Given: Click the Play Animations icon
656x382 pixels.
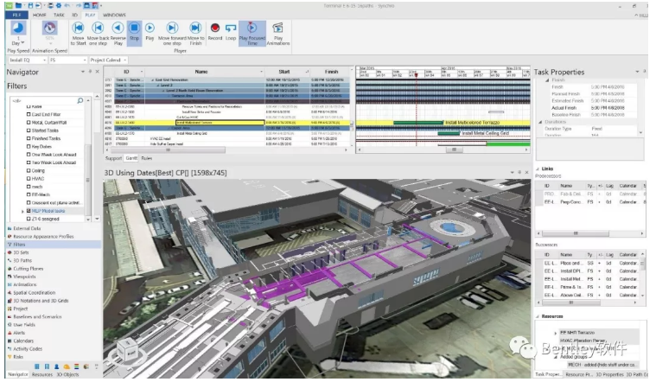Looking at the screenshot, I should tap(277, 28).
